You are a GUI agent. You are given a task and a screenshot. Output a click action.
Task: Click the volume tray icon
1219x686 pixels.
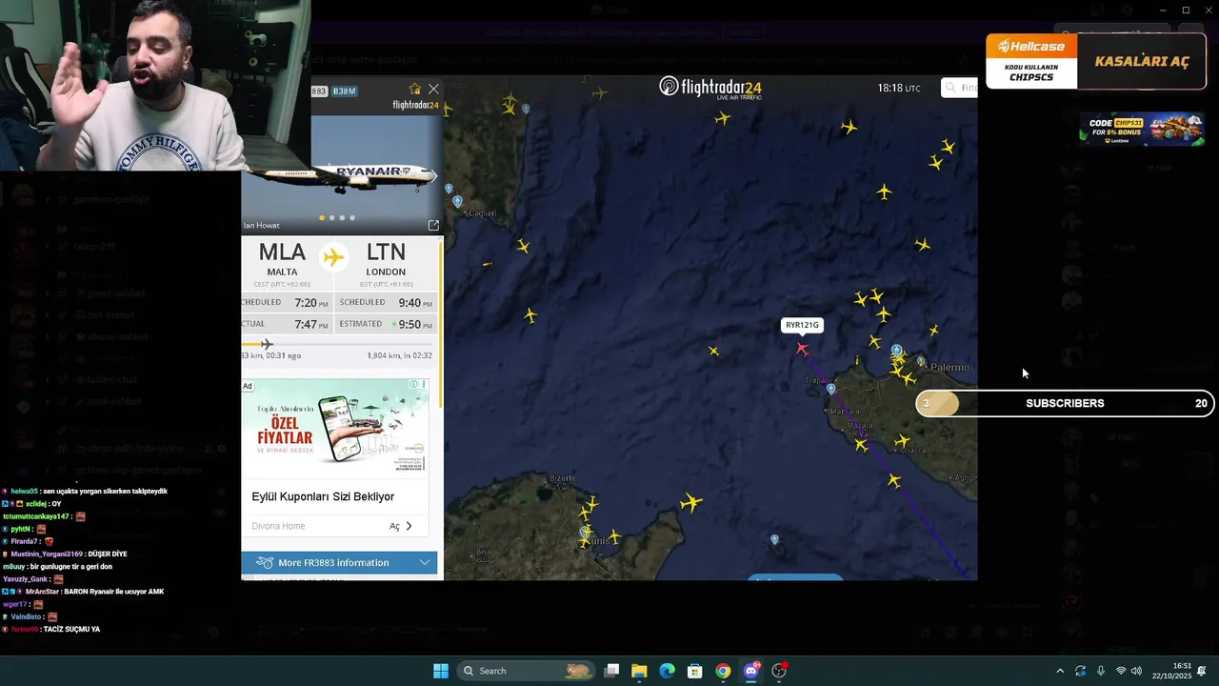(x=1136, y=671)
